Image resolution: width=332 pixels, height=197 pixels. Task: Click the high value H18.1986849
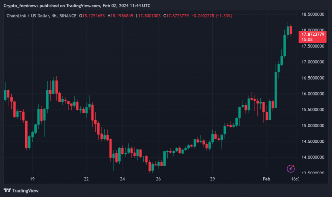122,16
